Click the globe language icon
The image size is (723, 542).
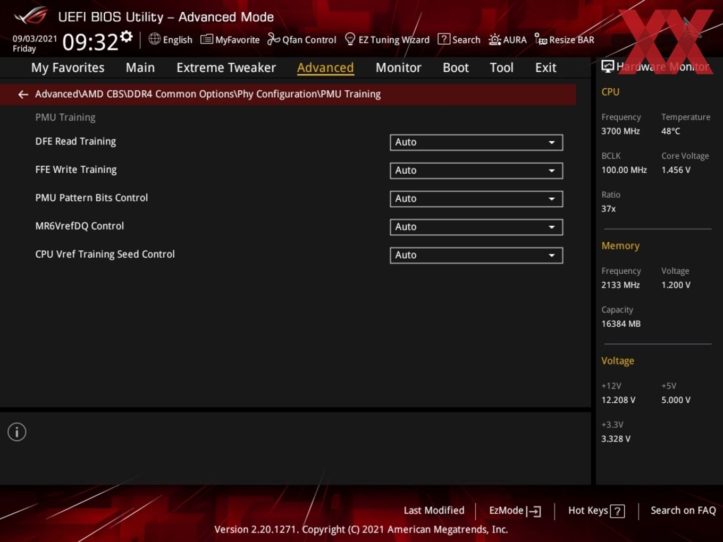[x=154, y=39]
